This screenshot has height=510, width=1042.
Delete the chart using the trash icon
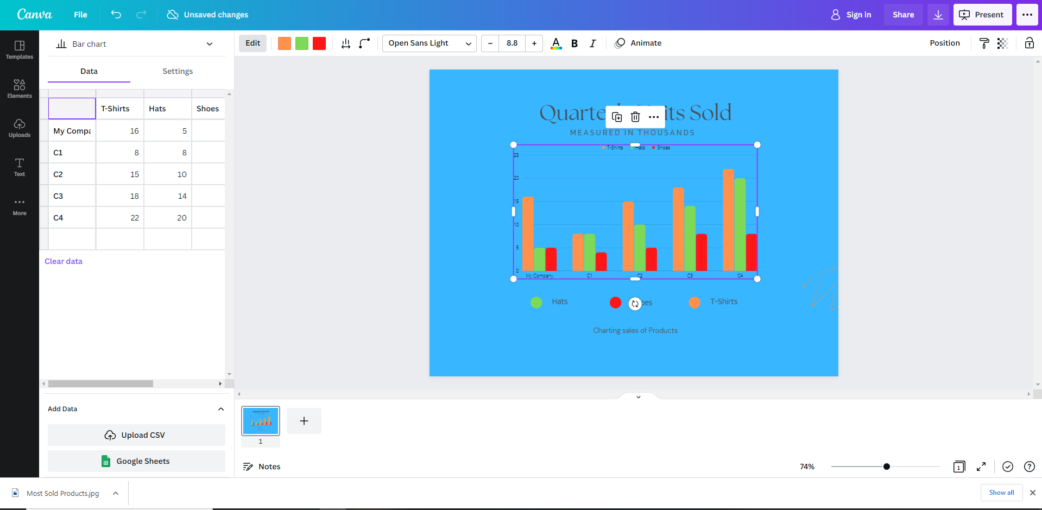(635, 117)
